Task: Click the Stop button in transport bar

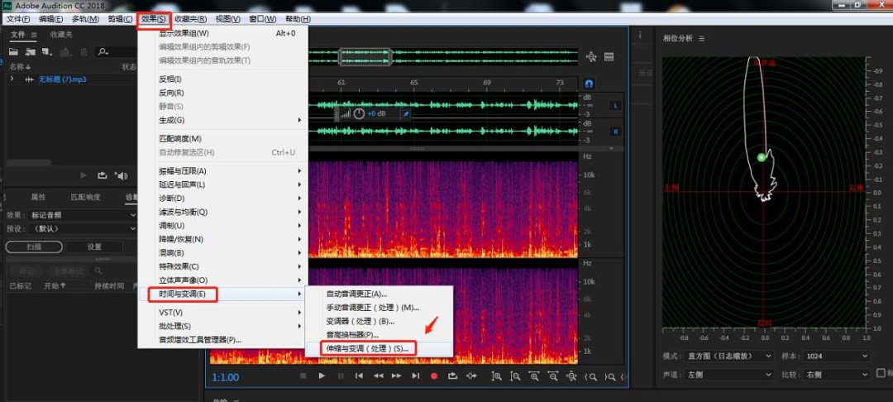Action: click(x=303, y=376)
